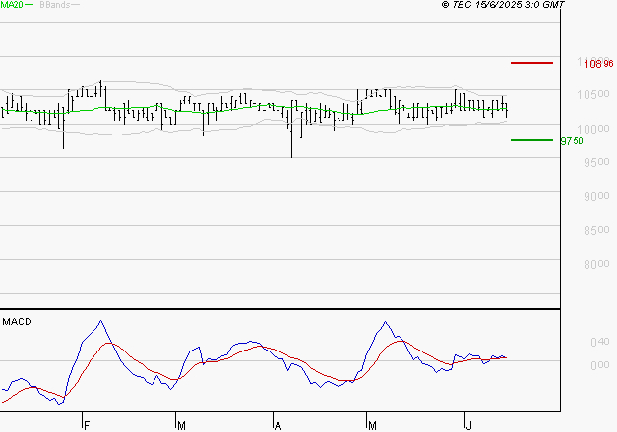Click the 10500 price axis label
The width and height of the screenshot is (617, 432).
pos(592,95)
